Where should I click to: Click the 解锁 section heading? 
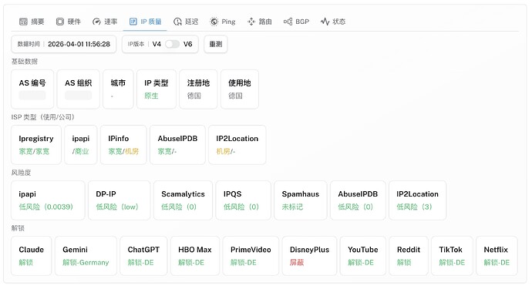pyautogui.click(x=18, y=228)
